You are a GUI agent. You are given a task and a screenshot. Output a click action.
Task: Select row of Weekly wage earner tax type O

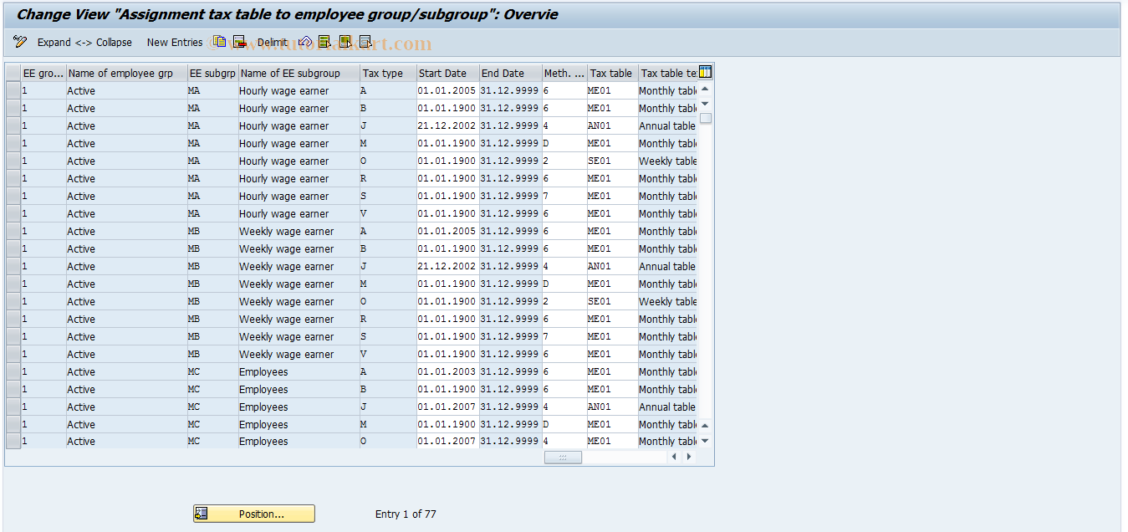point(13,301)
